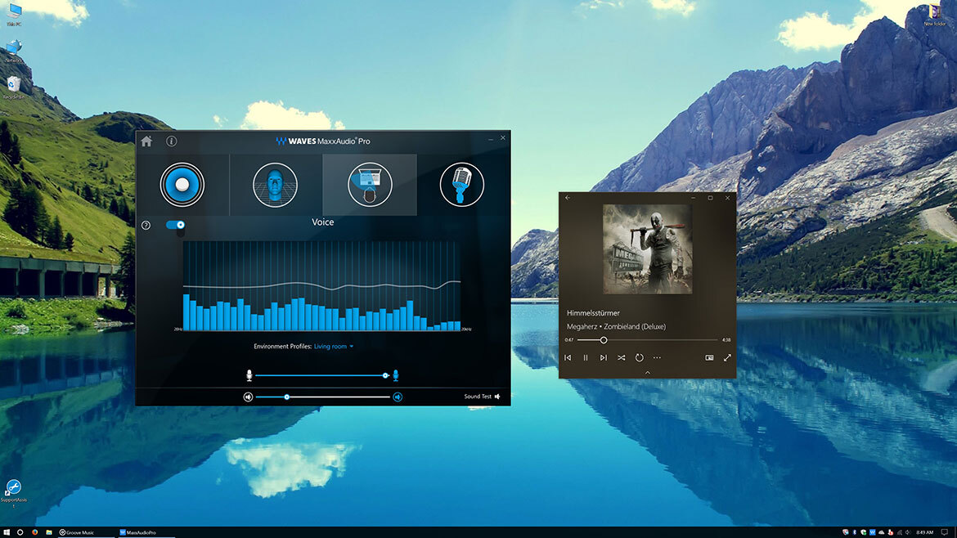Image resolution: width=957 pixels, height=538 pixels.
Task: Click the gray microphone icon at slider start
Action: click(249, 376)
